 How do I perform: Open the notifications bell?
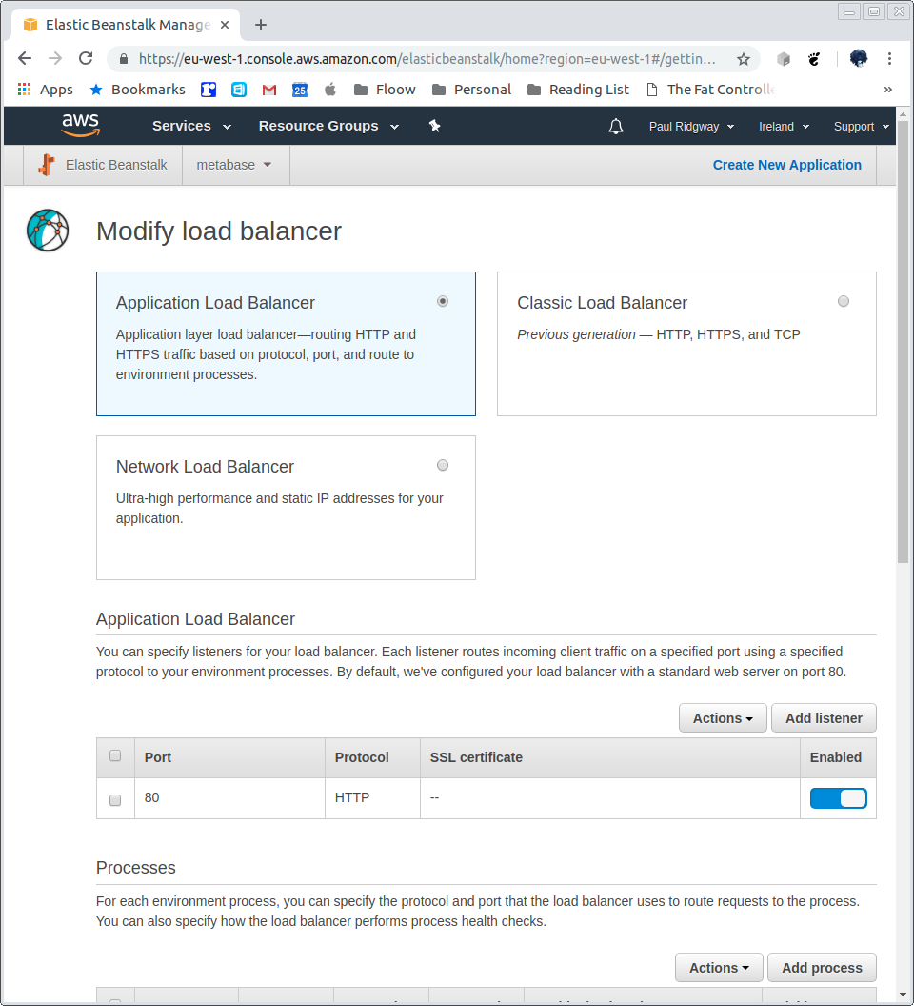coord(616,127)
